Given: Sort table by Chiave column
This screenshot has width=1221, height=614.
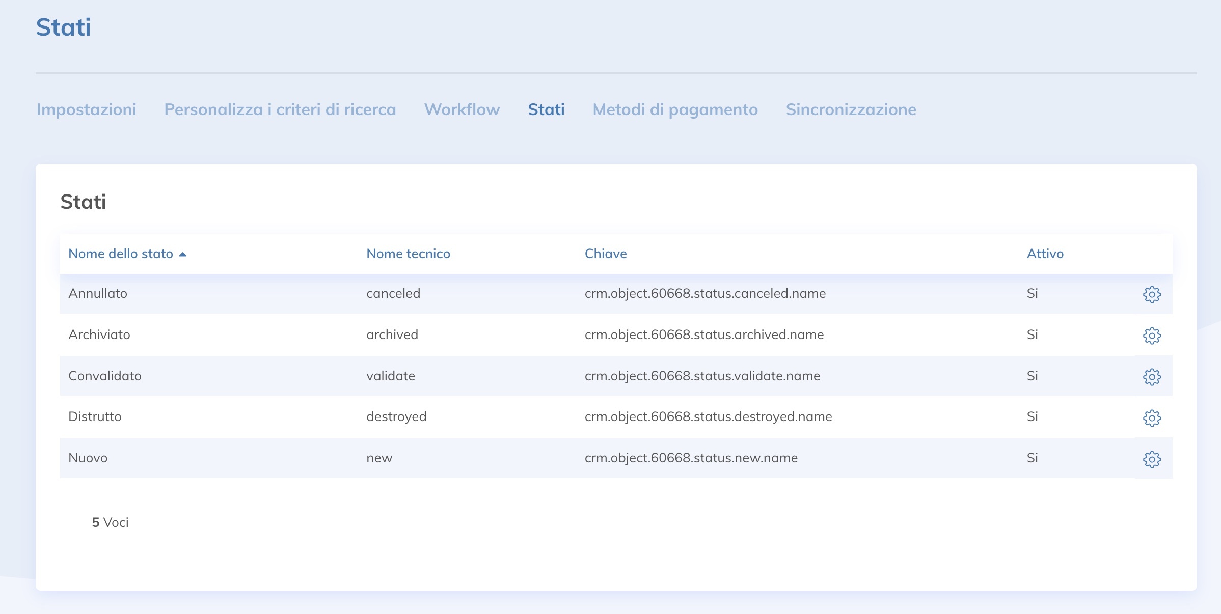Looking at the screenshot, I should click(x=605, y=254).
